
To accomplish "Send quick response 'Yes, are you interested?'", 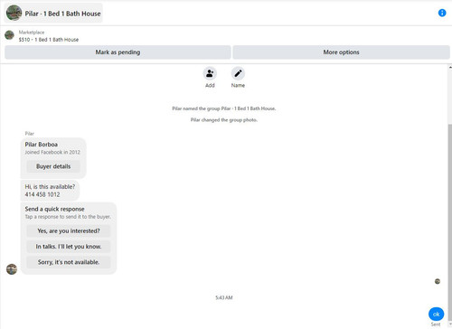I will coord(69,230).
